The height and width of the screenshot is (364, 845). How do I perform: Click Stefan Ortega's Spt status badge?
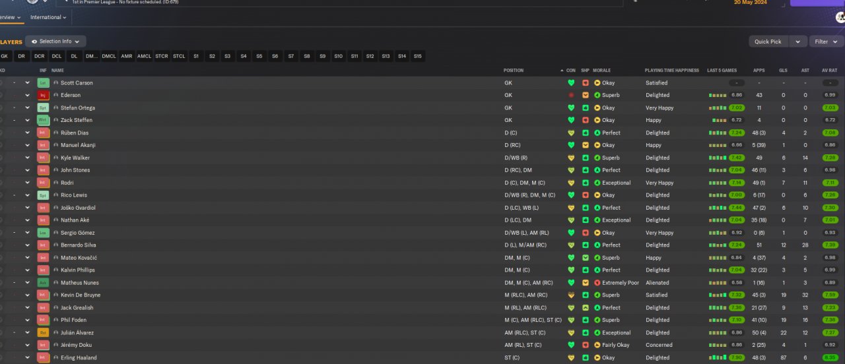pyautogui.click(x=43, y=108)
